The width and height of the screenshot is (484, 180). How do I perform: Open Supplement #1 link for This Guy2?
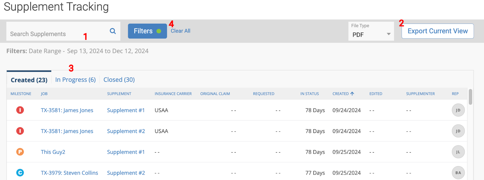pyautogui.click(x=126, y=152)
